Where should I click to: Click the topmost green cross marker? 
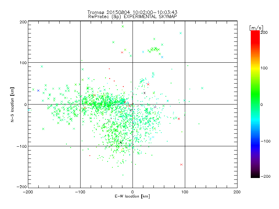[x=123, y=26]
